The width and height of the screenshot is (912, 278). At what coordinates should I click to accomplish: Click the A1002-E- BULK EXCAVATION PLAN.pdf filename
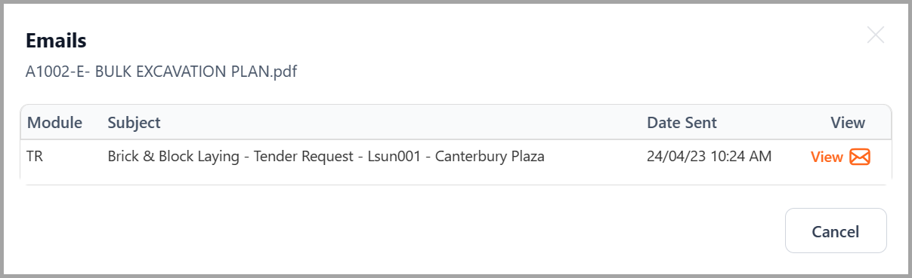coord(161,72)
